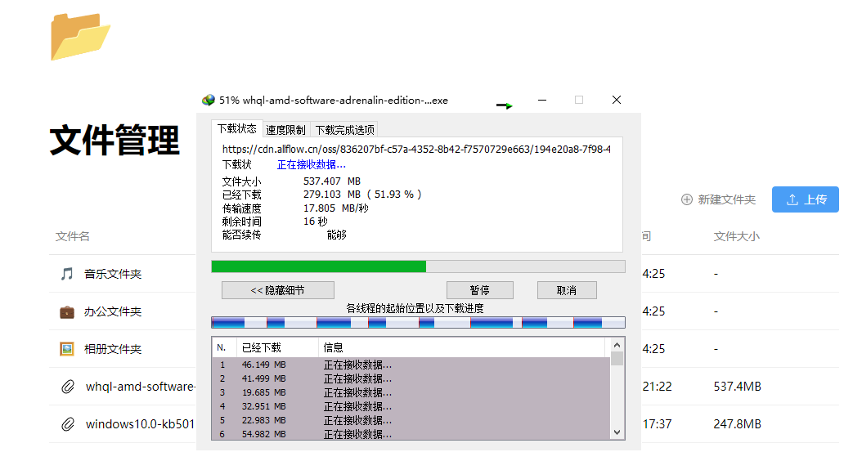
Task: Click the thread list scroll down arrow
Action: click(x=617, y=432)
